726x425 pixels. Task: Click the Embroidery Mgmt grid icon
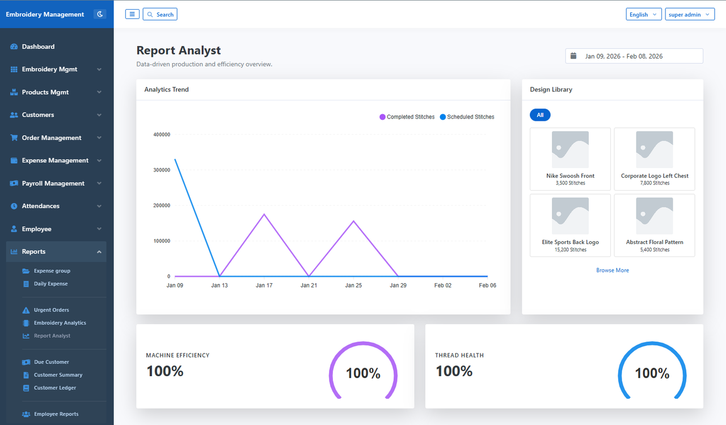tap(14, 69)
